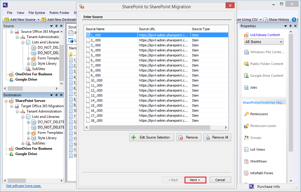301x192 pixels.
Task: Select the 18_.000 source row
Action: (156, 121)
